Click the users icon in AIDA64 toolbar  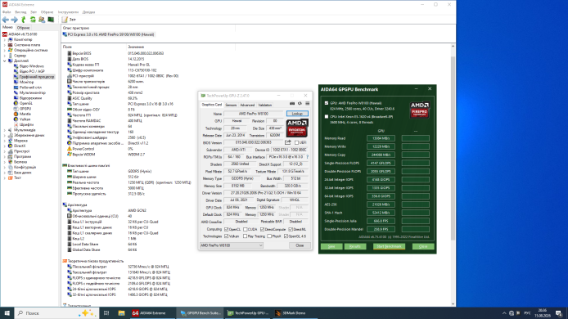coord(42,20)
